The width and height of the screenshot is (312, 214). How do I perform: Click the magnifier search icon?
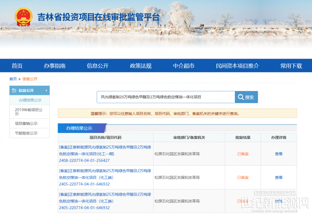point(241,97)
